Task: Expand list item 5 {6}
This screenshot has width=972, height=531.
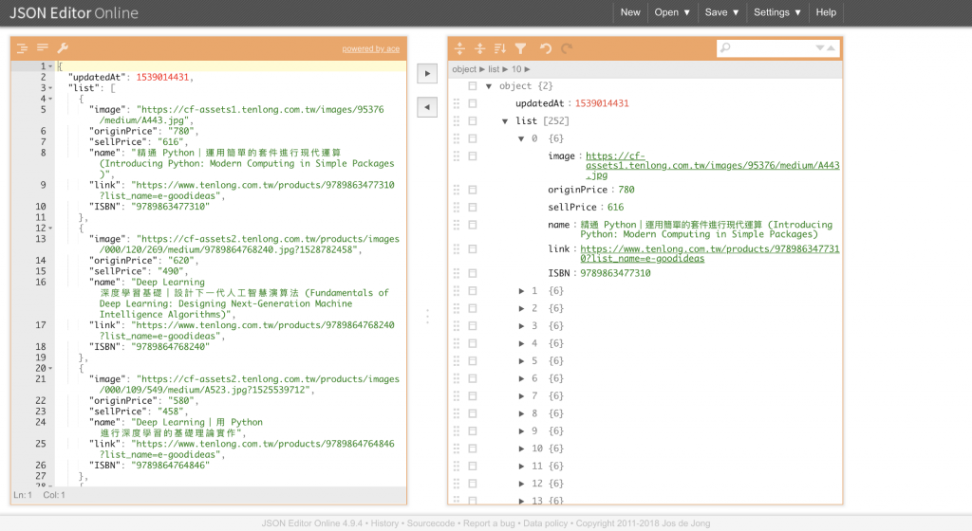Action: click(521, 361)
